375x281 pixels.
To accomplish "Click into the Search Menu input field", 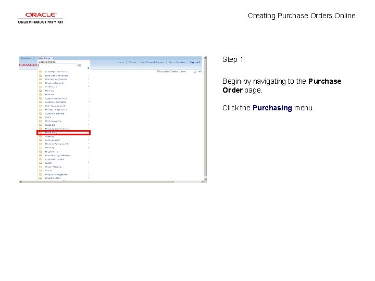I will click(x=58, y=65).
